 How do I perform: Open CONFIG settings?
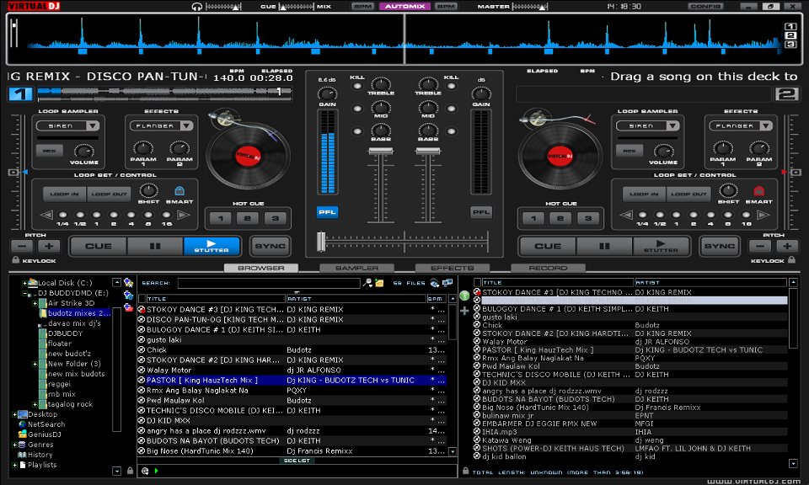point(706,6)
